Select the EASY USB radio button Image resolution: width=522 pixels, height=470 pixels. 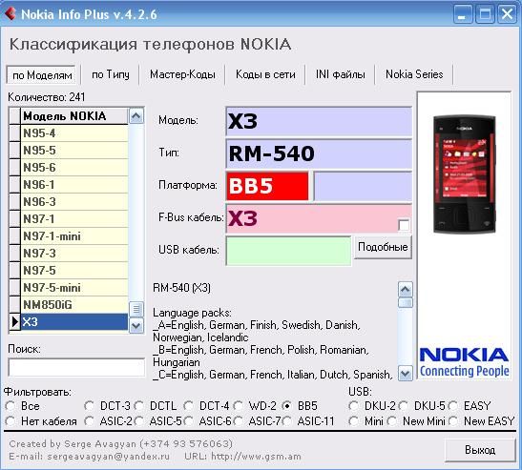tap(452, 406)
